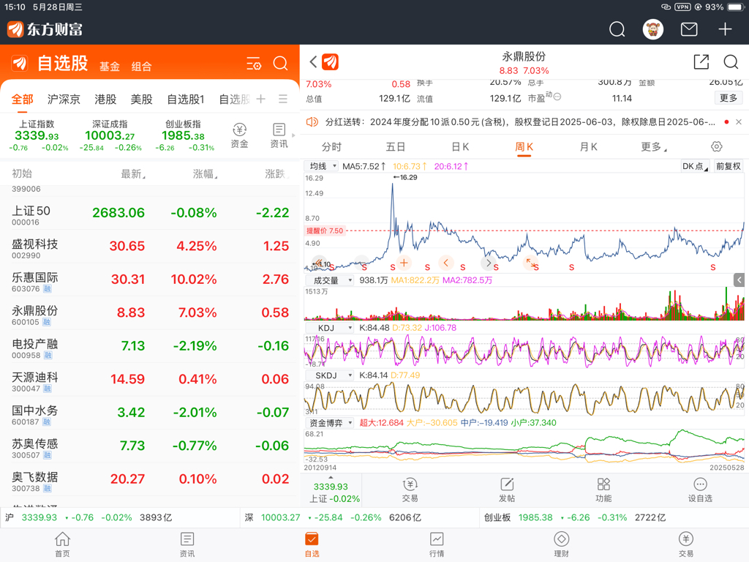
Task: Tap 上证 index switcher under chart
Action: point(331,490)
